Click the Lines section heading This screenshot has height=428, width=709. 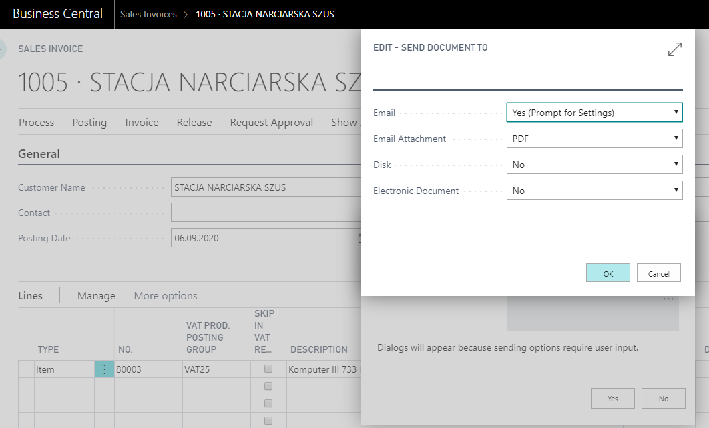pos(30,296)
